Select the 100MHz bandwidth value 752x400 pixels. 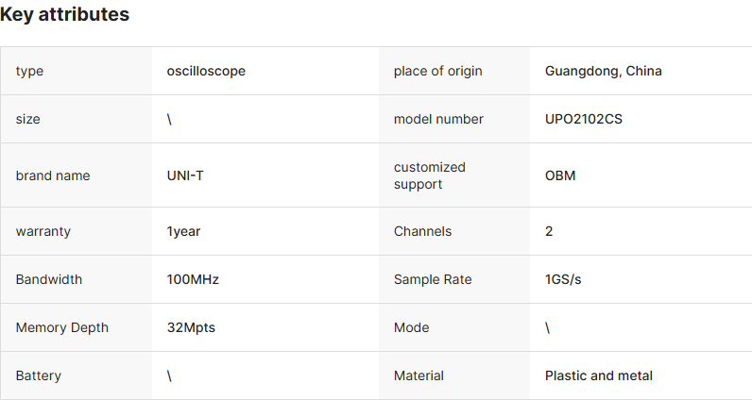tap(193, 279)
